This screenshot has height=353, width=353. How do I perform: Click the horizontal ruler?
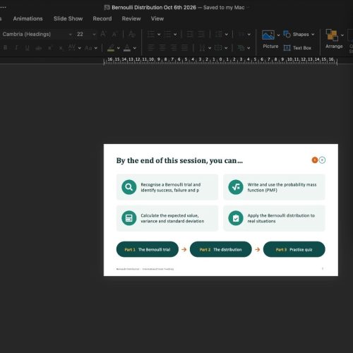pyautogui.click(x=220, y=61)
